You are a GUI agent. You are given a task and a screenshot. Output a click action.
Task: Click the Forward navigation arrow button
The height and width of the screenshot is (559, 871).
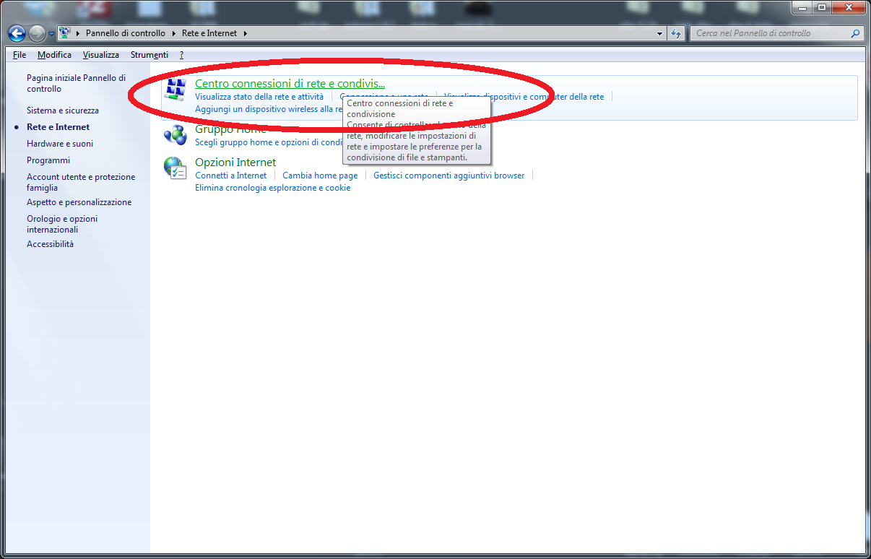click(37, 33)
